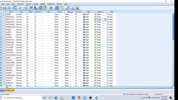
Task: Open the Data menu
Action: coord(13,4)
